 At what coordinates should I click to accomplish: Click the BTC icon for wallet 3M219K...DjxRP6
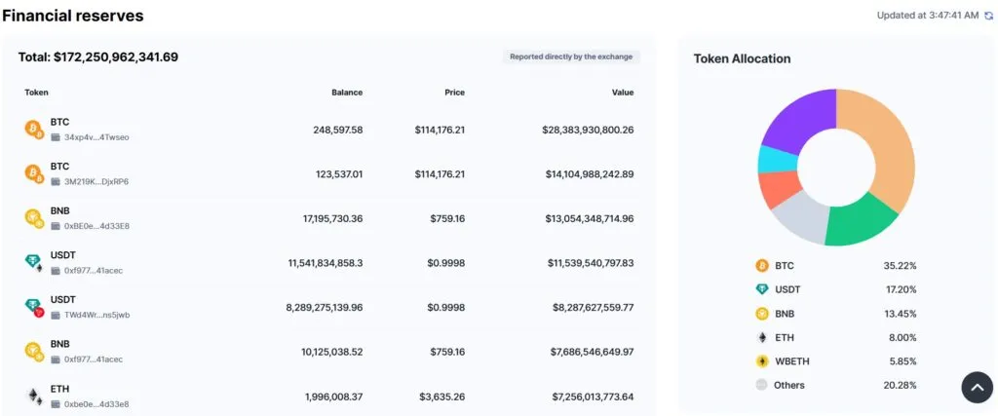pos(34,173)
